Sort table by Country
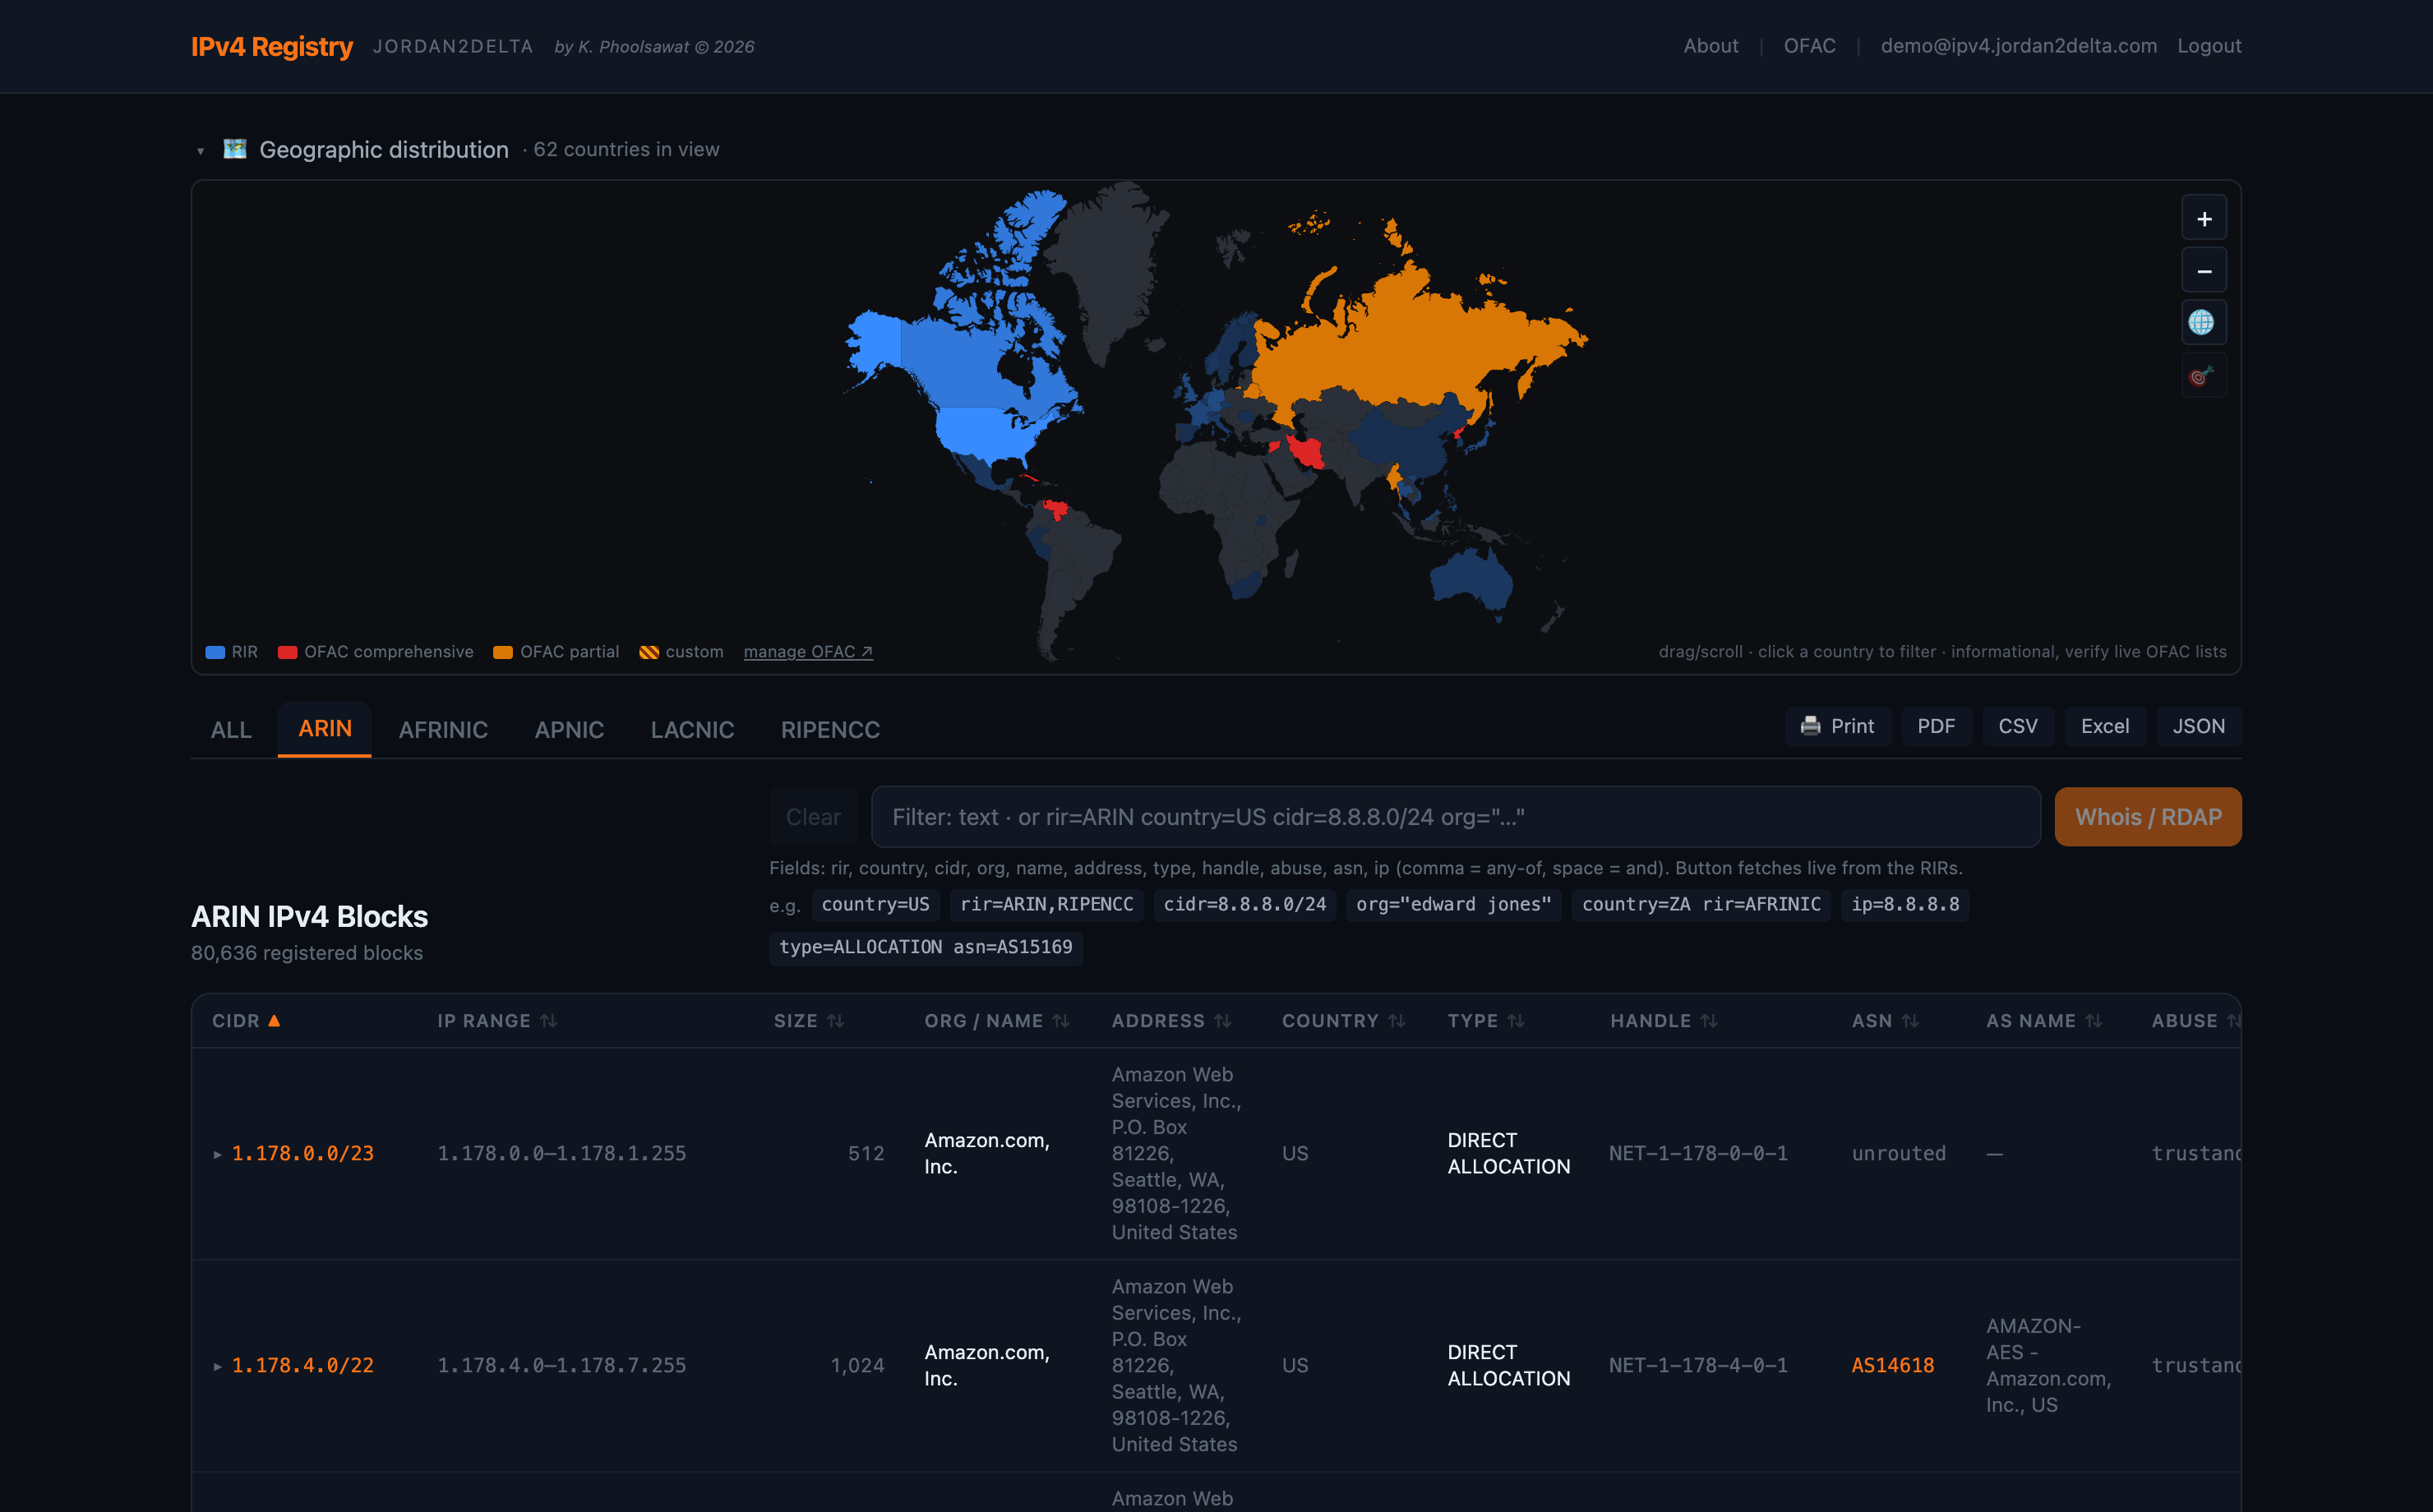 point(1343,1021)
